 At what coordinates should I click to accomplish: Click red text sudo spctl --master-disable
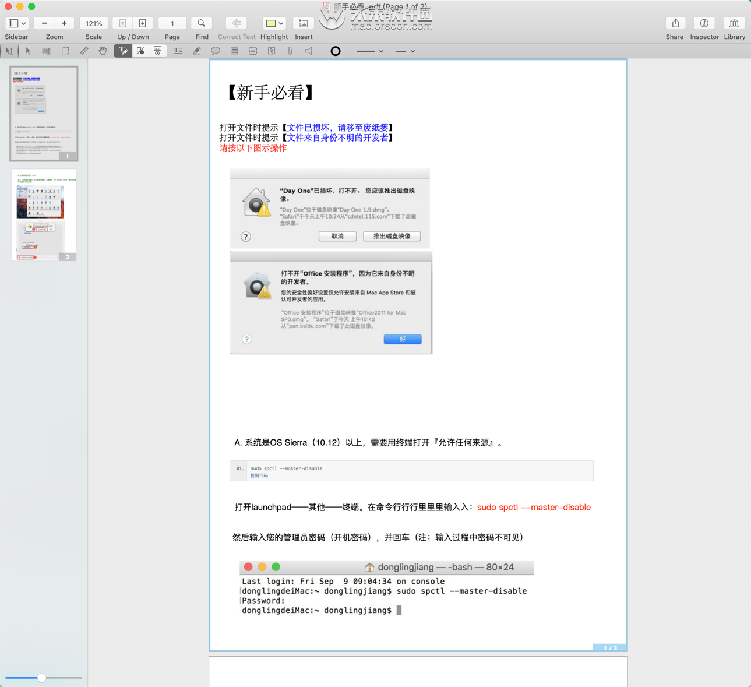tap(534, 507)
